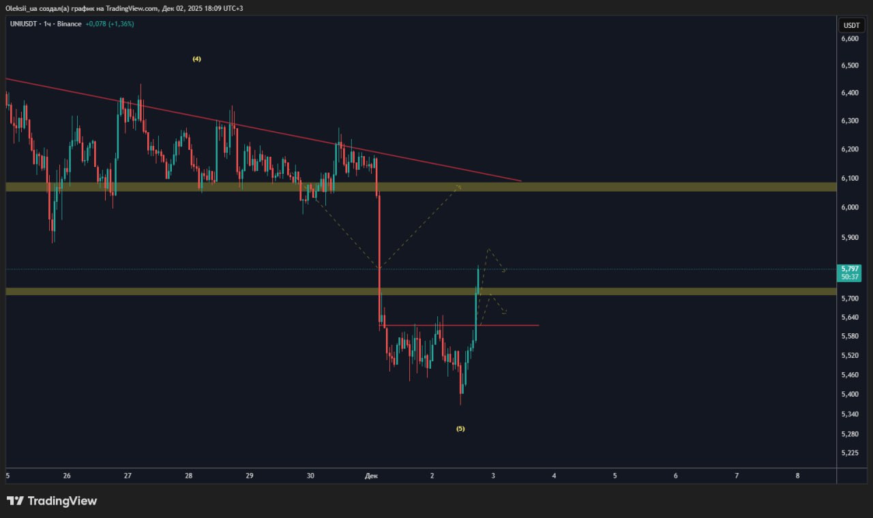Open the USDT currency selector

pos(851,25)
